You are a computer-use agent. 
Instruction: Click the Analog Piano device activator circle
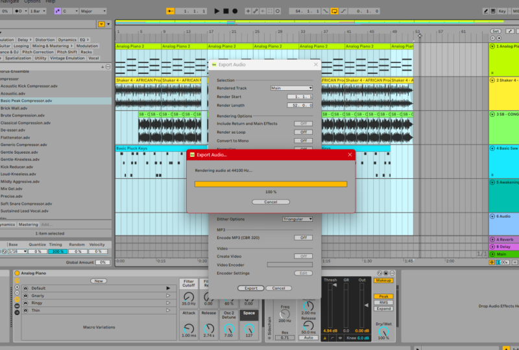17,273
